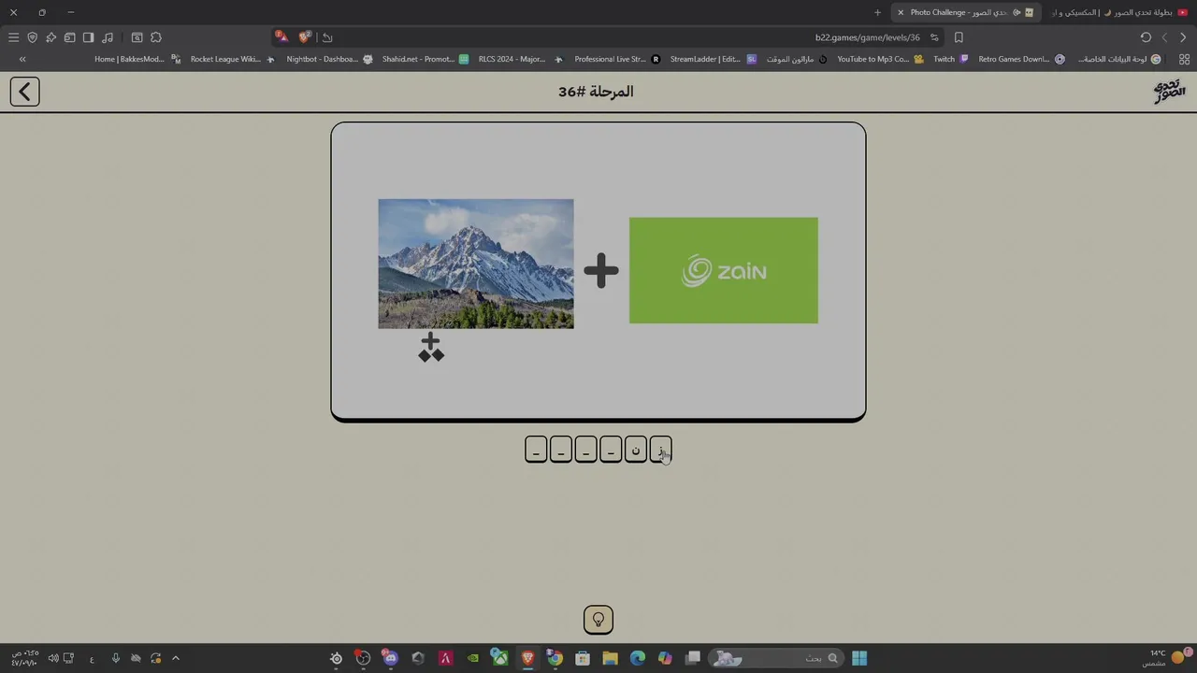Open Microsoft Edge from taskbar
Image resolution: width=1197 pixels, height=673 pixels.
638,658
